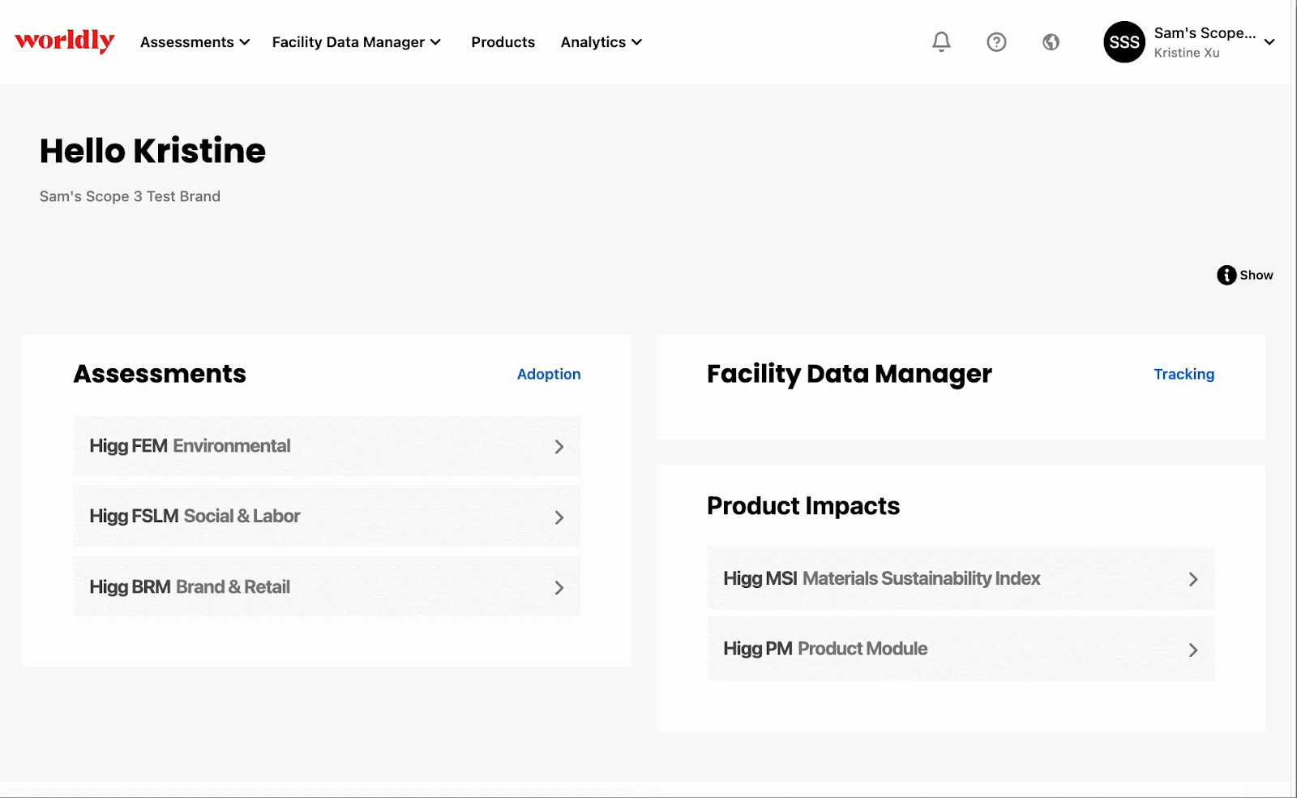The width and height of the screenshot is (1297, 798).
Task: Open Higg BRM Brand & Retail
Action: pos(327,587)
